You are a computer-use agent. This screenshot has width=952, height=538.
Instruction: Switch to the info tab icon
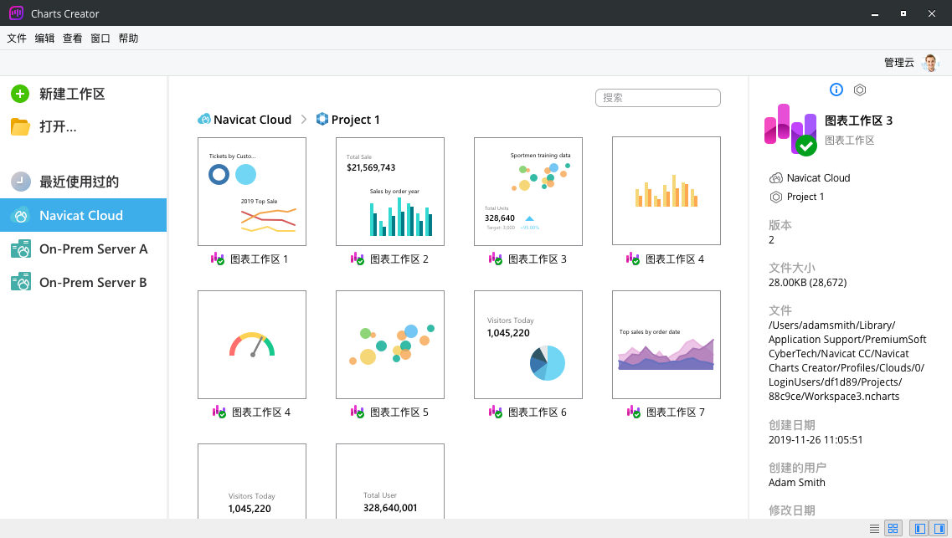click(836, 90)
